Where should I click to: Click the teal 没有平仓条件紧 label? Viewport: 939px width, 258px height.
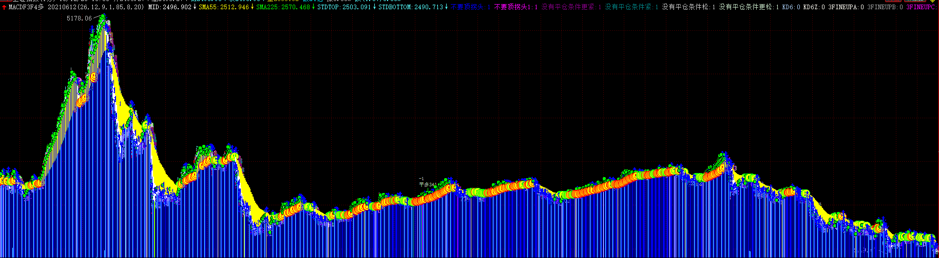tap(631, 7)
